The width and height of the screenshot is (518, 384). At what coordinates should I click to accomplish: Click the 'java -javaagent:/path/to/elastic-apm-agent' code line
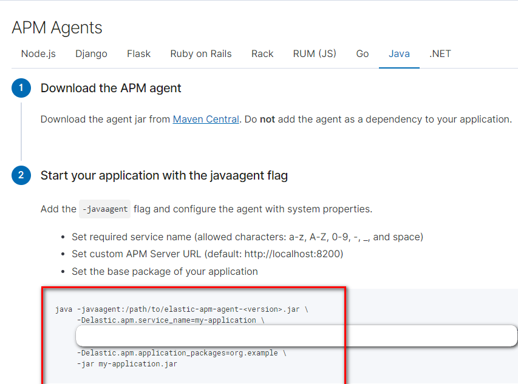point(182,309)
